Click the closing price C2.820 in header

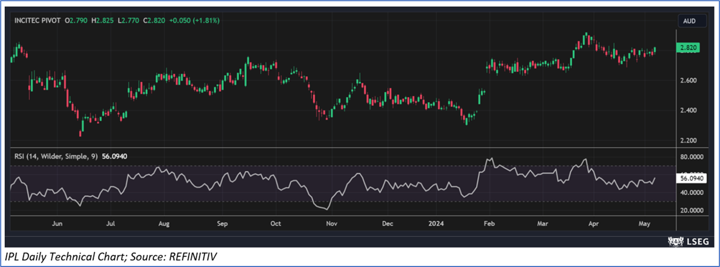(x=154, y=20)
